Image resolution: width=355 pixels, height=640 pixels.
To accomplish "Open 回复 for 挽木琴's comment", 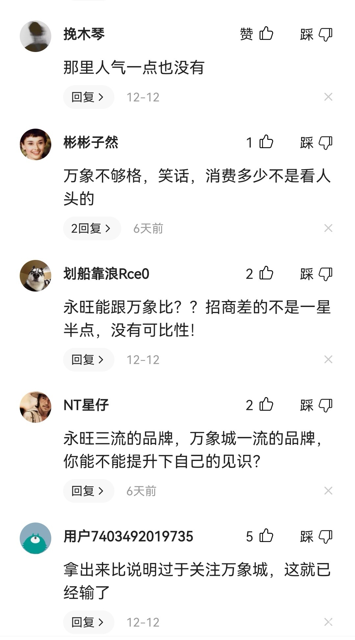I will (88, 97).
